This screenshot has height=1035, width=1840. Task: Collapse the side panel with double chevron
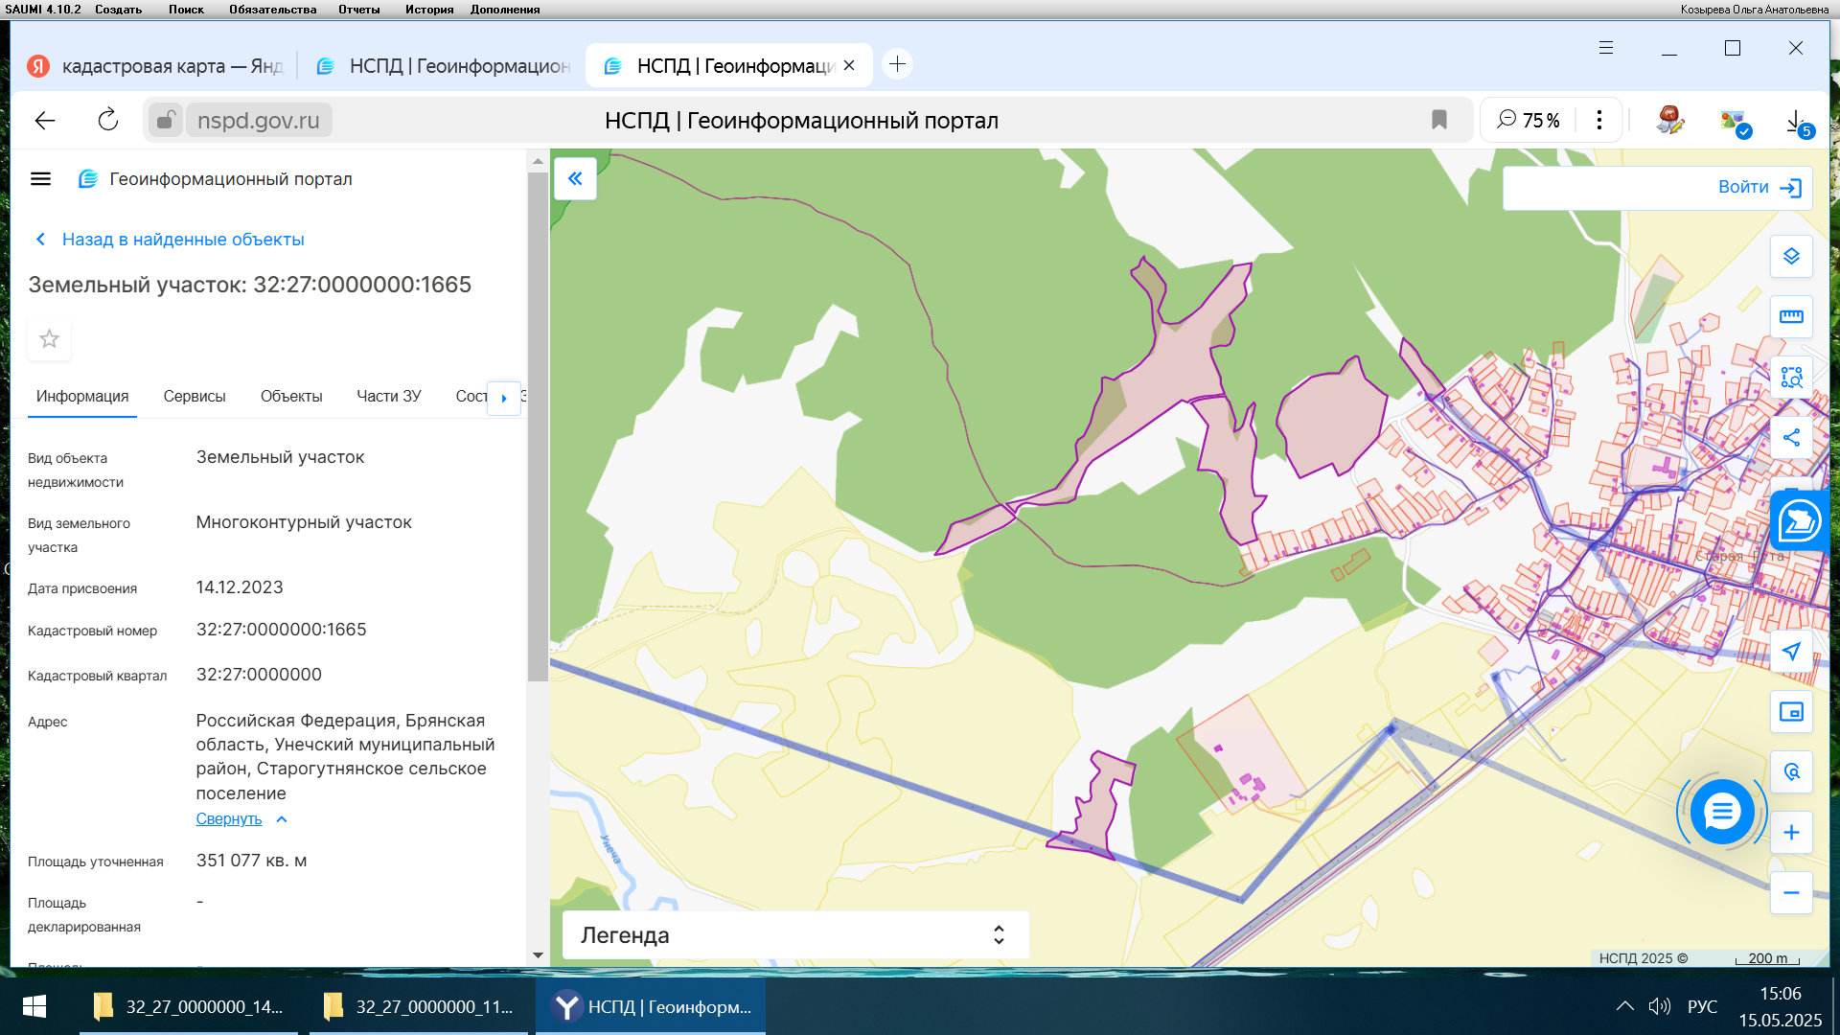[575, 178]
